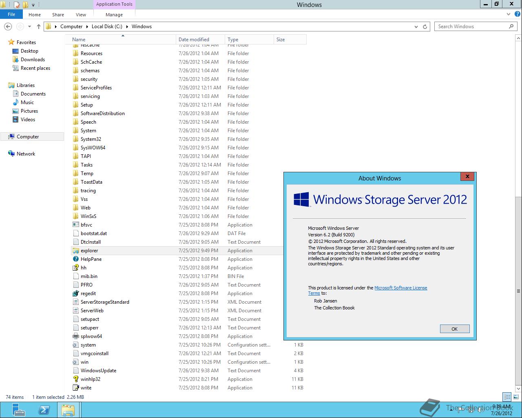Click the ServerStorageStandard XML file icon
This screenshot has height=418, width=522.
pyautogui.click(x=75, y=302)
